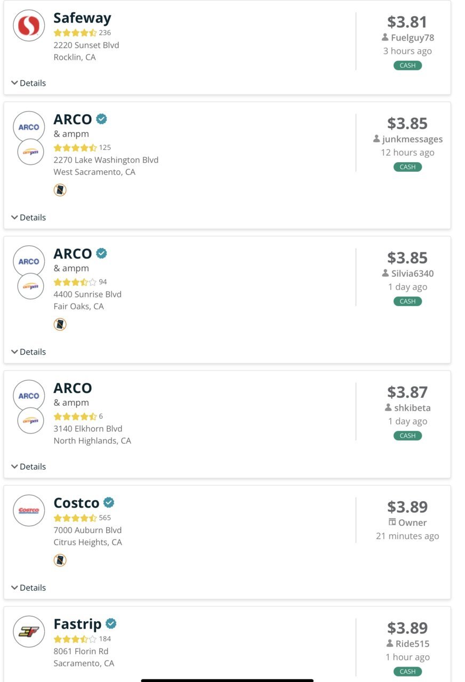Expand Details for Costco station
Image resolution: width=465 pixels, height=682 pixels.
pos(29,588)
